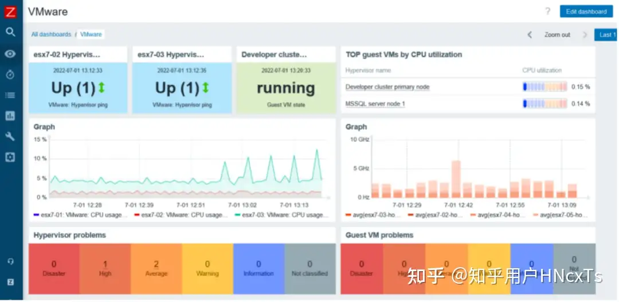Open Developer cluster primary node link
The width and height of the screenshot is (619, 302).
[387, 87]
